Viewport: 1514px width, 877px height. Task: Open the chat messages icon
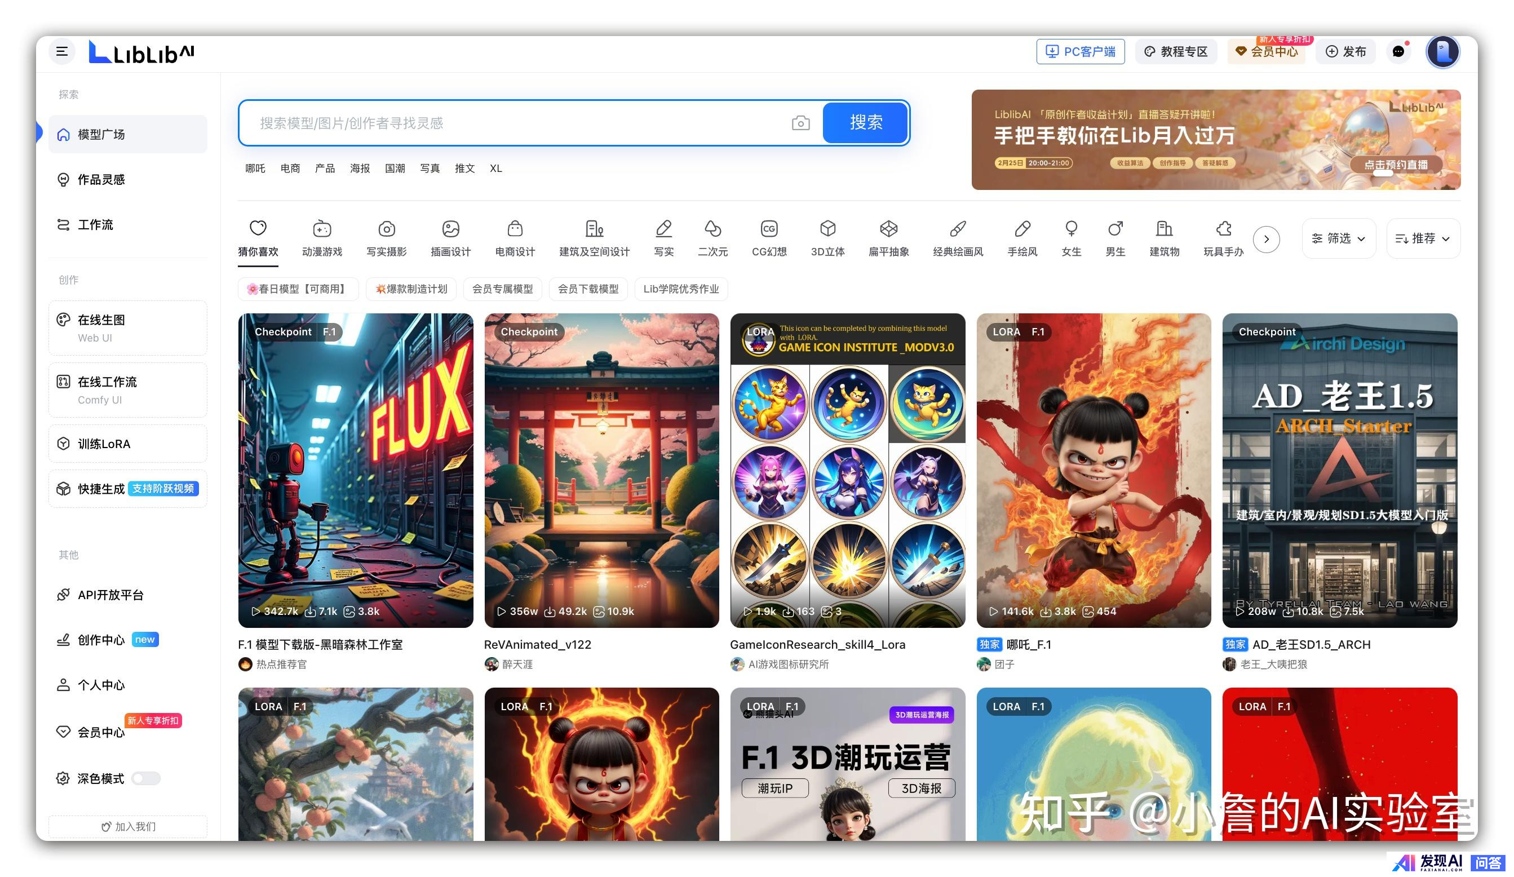[1398, 52]
